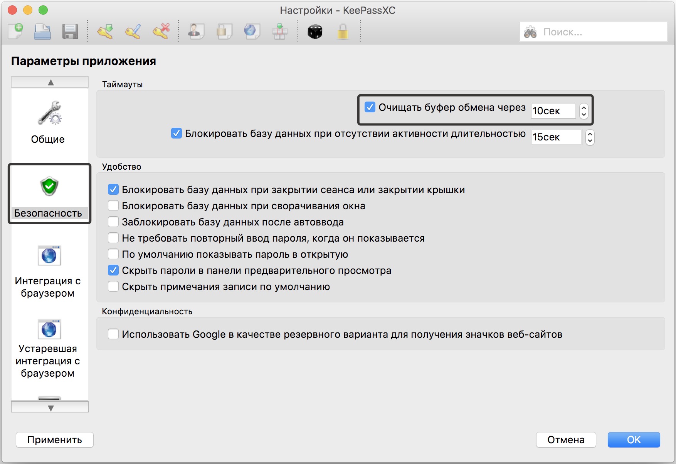Image resolution: width=676 pixels, height=464 pixels.
Task: Open the Интеграция с браузером section
Action: pyautogui.click(x=48, y=272)
